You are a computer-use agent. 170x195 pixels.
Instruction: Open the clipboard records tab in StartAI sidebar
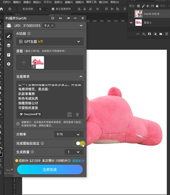(9, 55)
